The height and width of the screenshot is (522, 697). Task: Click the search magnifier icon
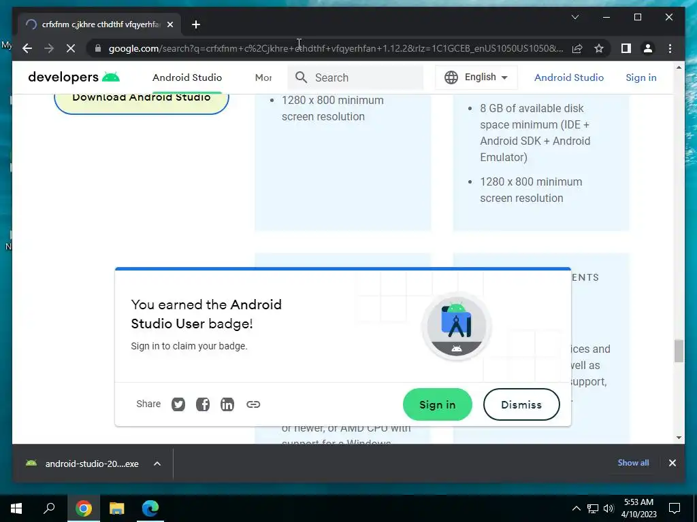coord(301,77)
